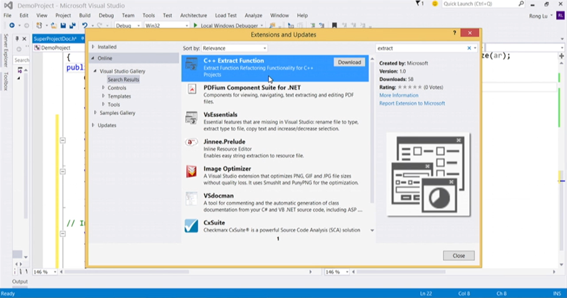Open the Toolbox side tab
Viewport: 567px width, 298px height.
tap(6, 81)
